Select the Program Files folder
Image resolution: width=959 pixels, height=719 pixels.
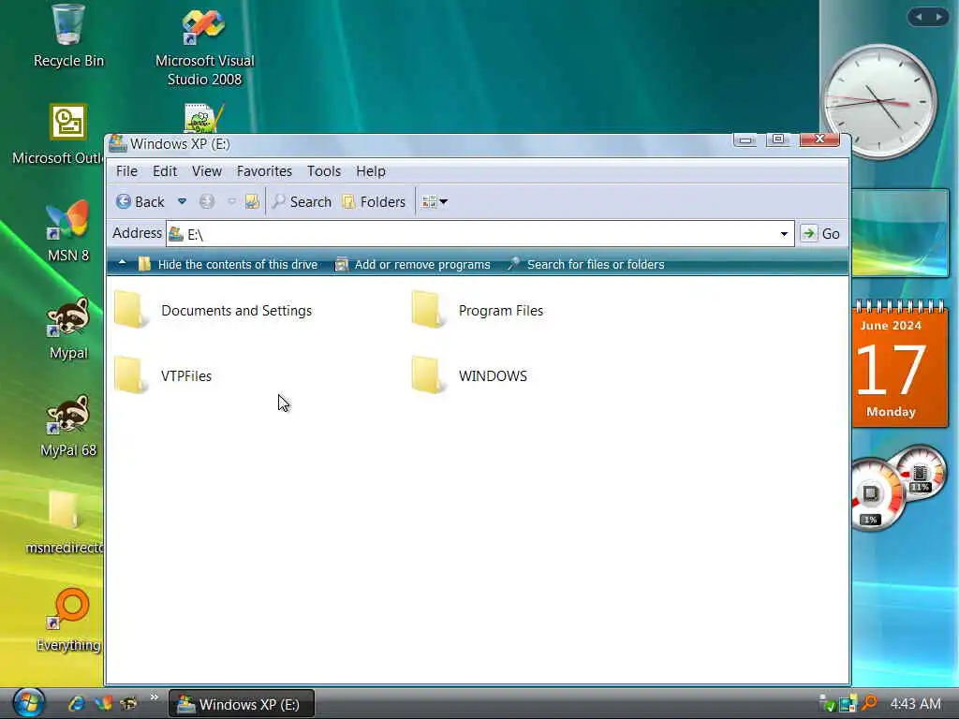(477, 310)
